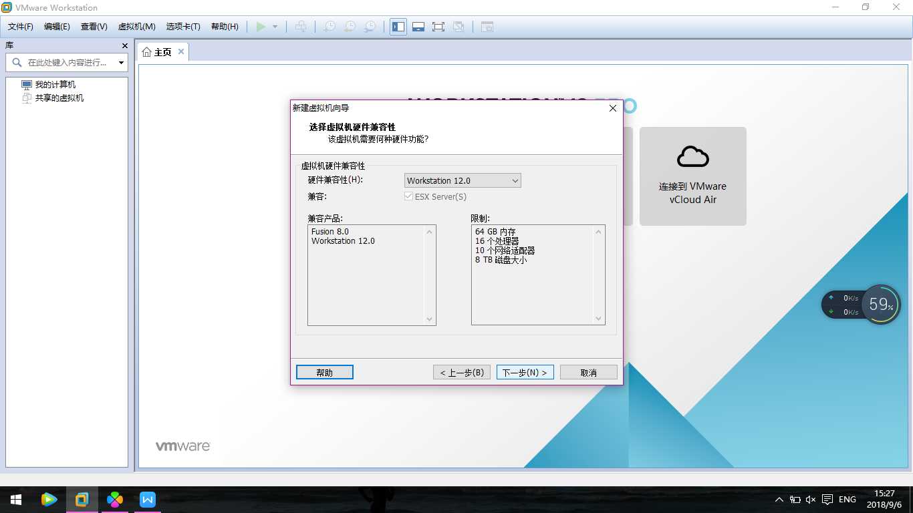Click the full screen mode icon
The height and width of the screenshot is (513, 913).
(x=438, y=27)
